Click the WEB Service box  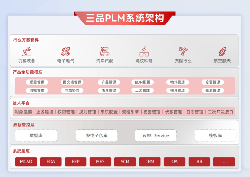click(156, 135)
